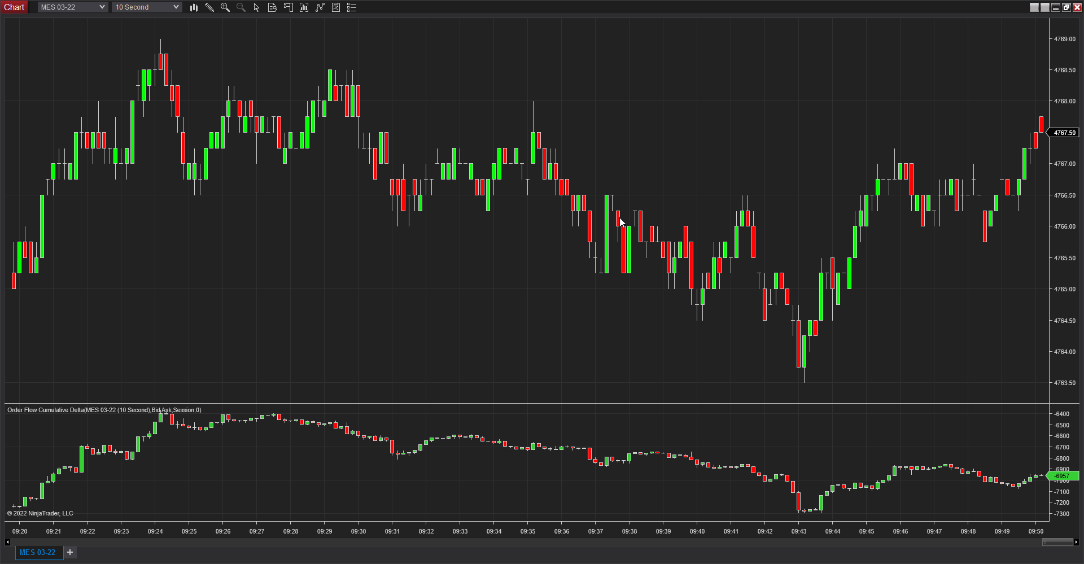Click the second gray link button in title bar
The image size is (1084, 564).
pyautogui.click(x=1045, y=7)
